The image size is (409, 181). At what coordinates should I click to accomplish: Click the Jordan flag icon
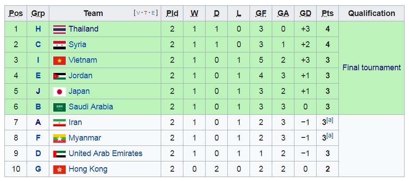[x=60, y=76]
